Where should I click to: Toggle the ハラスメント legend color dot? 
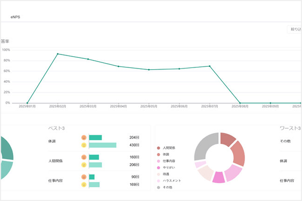159,181
